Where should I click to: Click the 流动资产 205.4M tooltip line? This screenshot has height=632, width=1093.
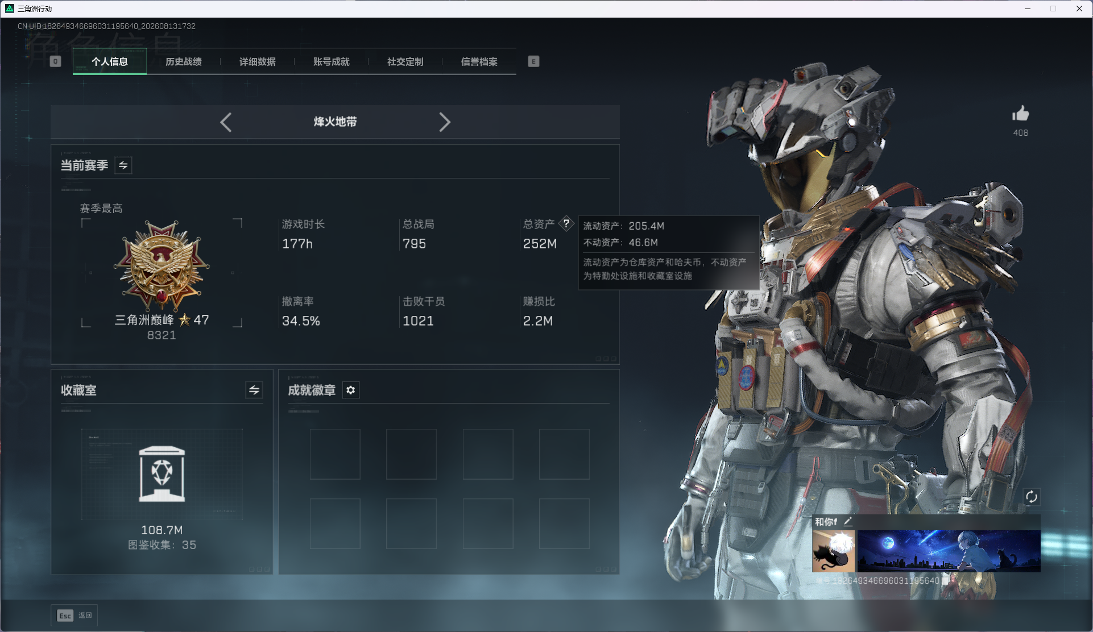[x=624, y=226]
